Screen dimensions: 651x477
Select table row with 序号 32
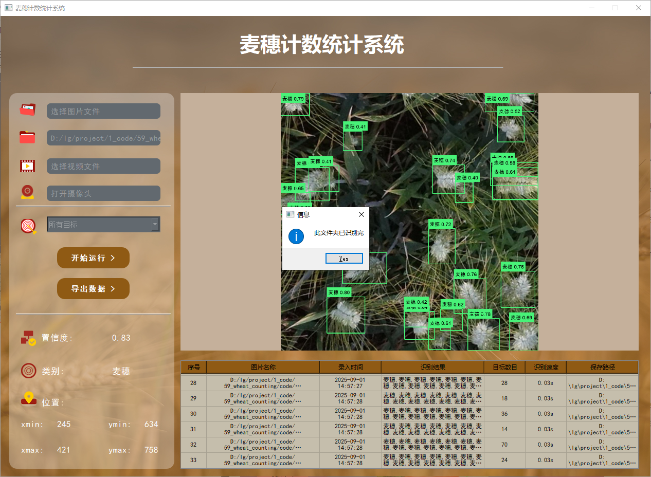(x=409, y=445)
